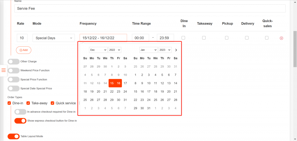Screen dimensions: 297x141
Task: Enable Weekend Price Function toggle
Action: click(x=14, y=70)
